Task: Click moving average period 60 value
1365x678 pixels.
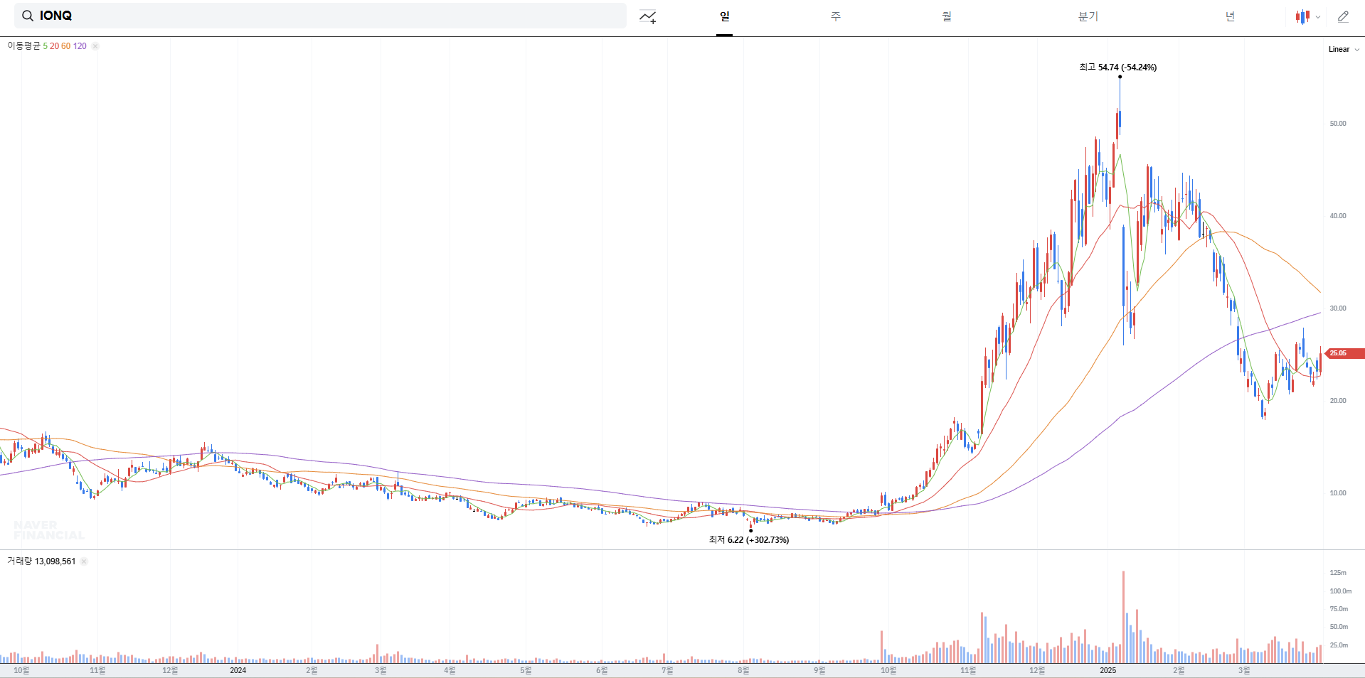Action: 65,46
